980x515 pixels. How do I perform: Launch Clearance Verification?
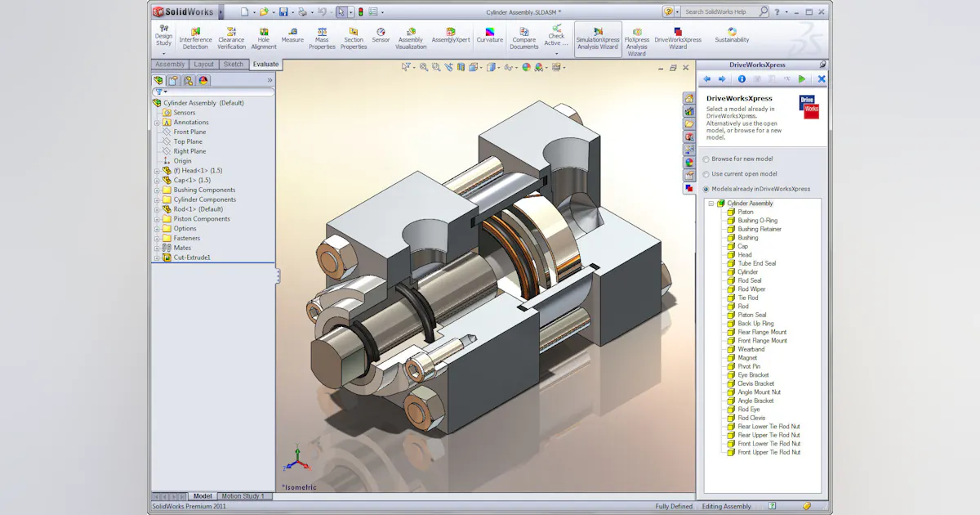(x=231, y=38)
